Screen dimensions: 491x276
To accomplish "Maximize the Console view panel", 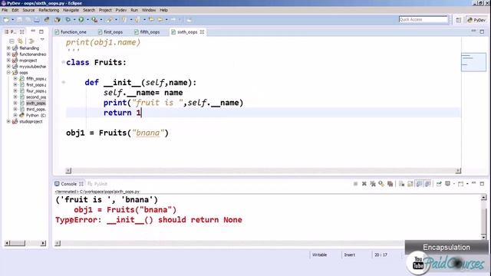I will tap(482, 183).
